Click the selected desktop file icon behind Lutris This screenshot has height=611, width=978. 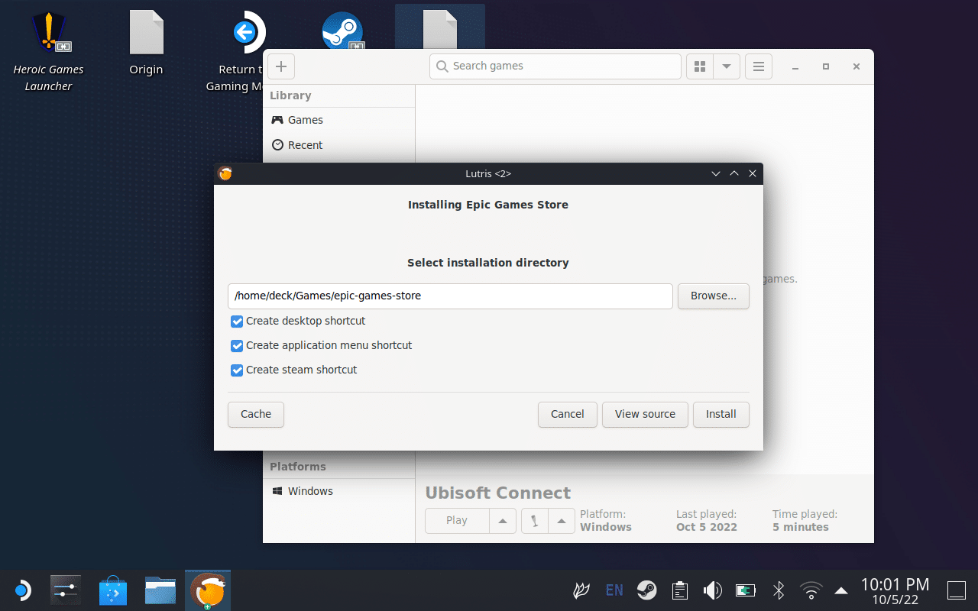click(440, 27)
